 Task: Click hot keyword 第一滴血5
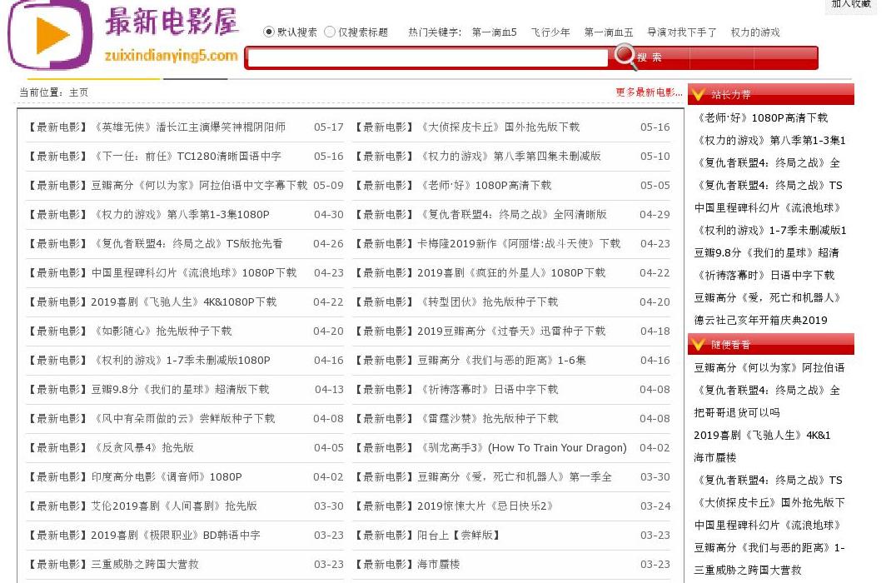495,32
